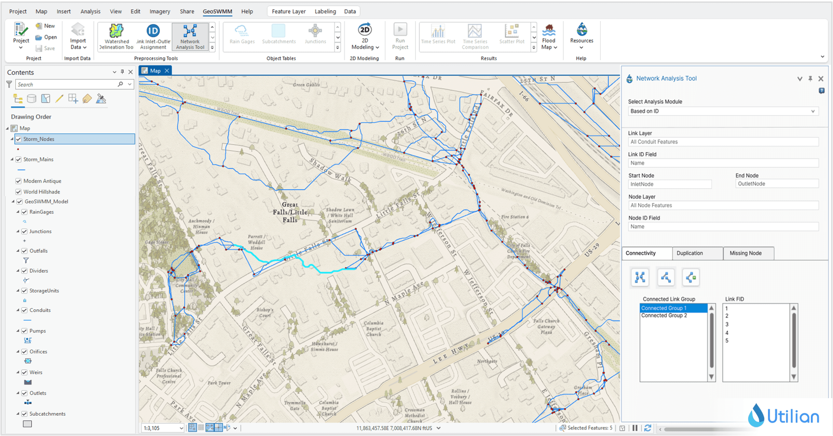Pin the Network Analysis Tool panel
833x436 pixels.
811,78
